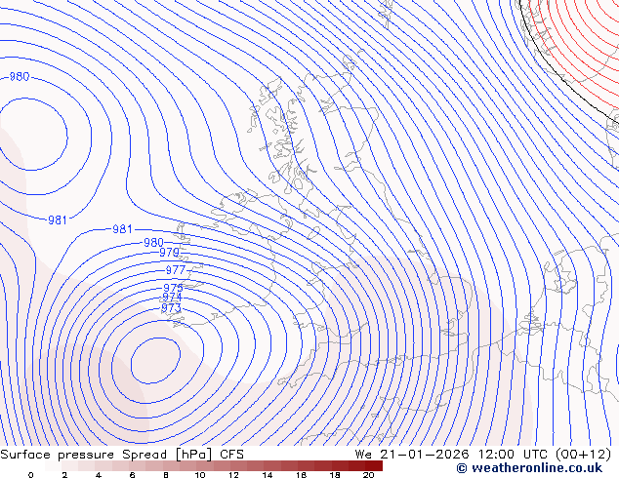The height and width of the screenshot is (478, 619).
Task: Select the 974 isobar label
Action: pos(172,298)
